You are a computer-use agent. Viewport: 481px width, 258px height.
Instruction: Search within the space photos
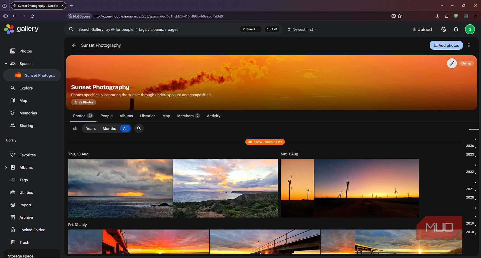139,128
